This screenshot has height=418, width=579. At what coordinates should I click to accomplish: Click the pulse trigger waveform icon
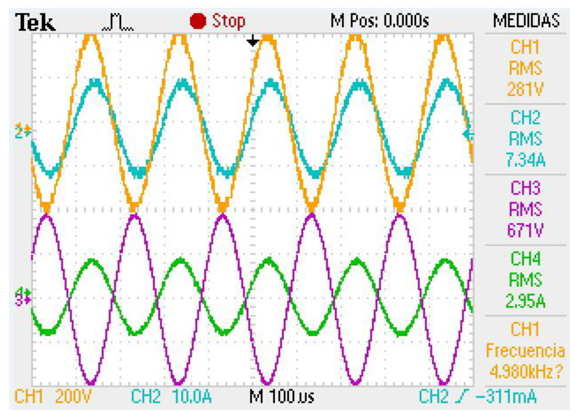[118, 22]
